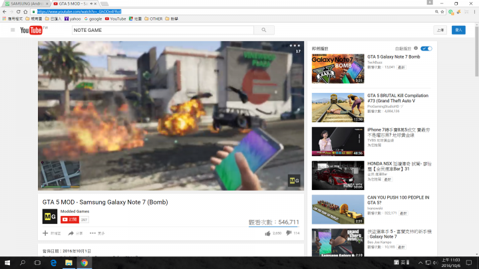Click the YouTube search magnifier button

[264, 30]
